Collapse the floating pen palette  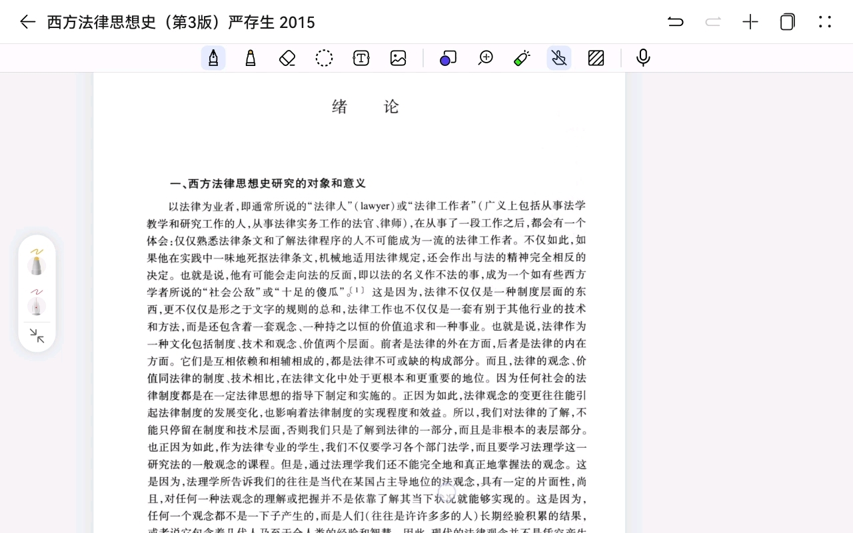pyautogui.click(x=37, y=336)
